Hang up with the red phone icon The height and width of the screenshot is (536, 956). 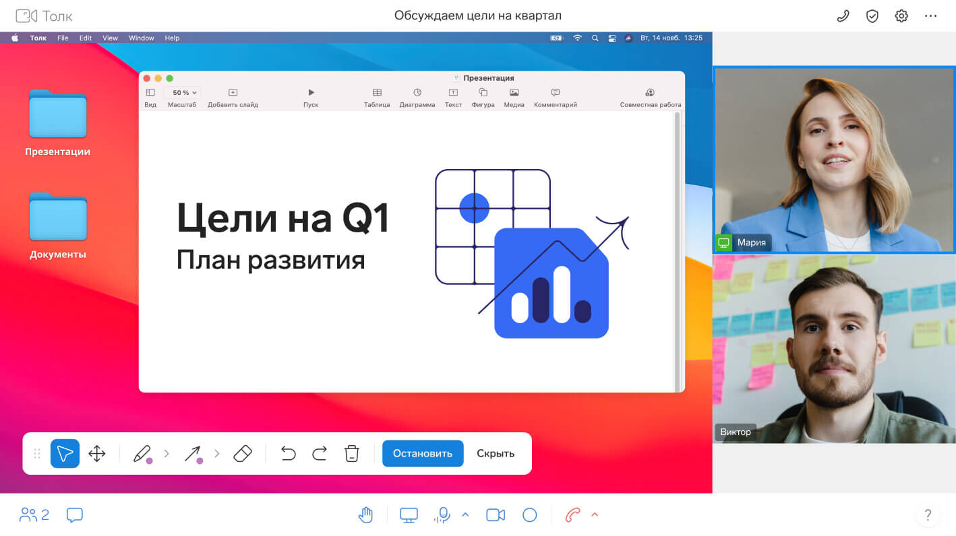coord(572,515)
